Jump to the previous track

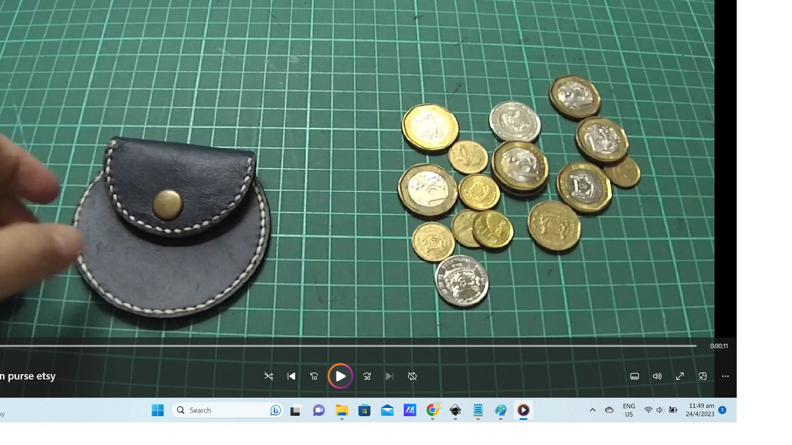tap(291, 376)
